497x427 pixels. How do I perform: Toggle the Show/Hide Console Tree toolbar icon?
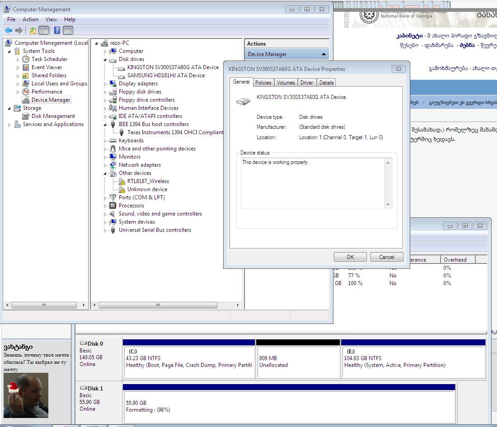44,30
